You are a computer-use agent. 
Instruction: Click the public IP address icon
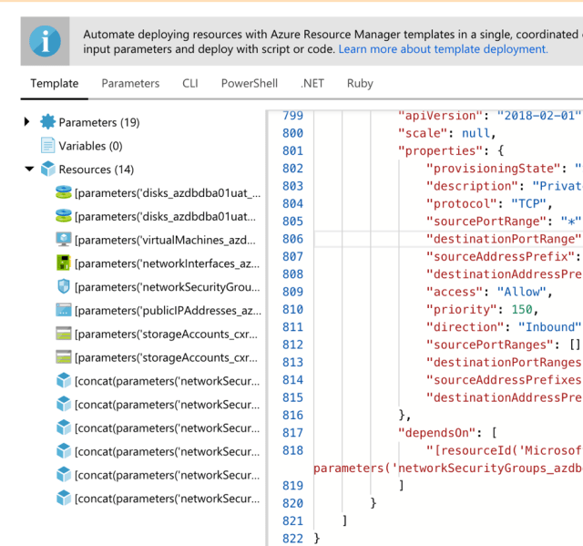[x=63, y=310]
